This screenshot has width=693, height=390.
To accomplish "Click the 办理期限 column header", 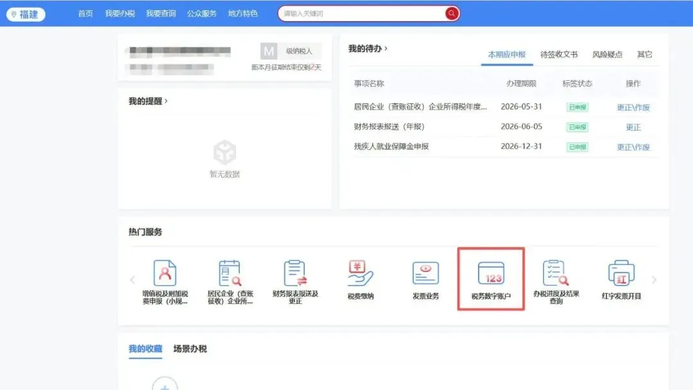I will coord(521,83).
